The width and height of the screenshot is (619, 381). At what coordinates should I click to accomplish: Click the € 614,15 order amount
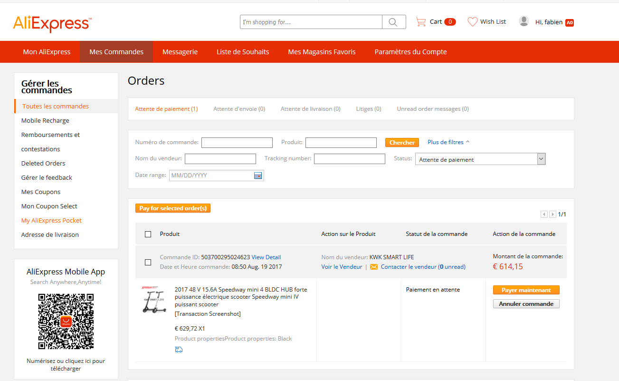coord(508,266)
